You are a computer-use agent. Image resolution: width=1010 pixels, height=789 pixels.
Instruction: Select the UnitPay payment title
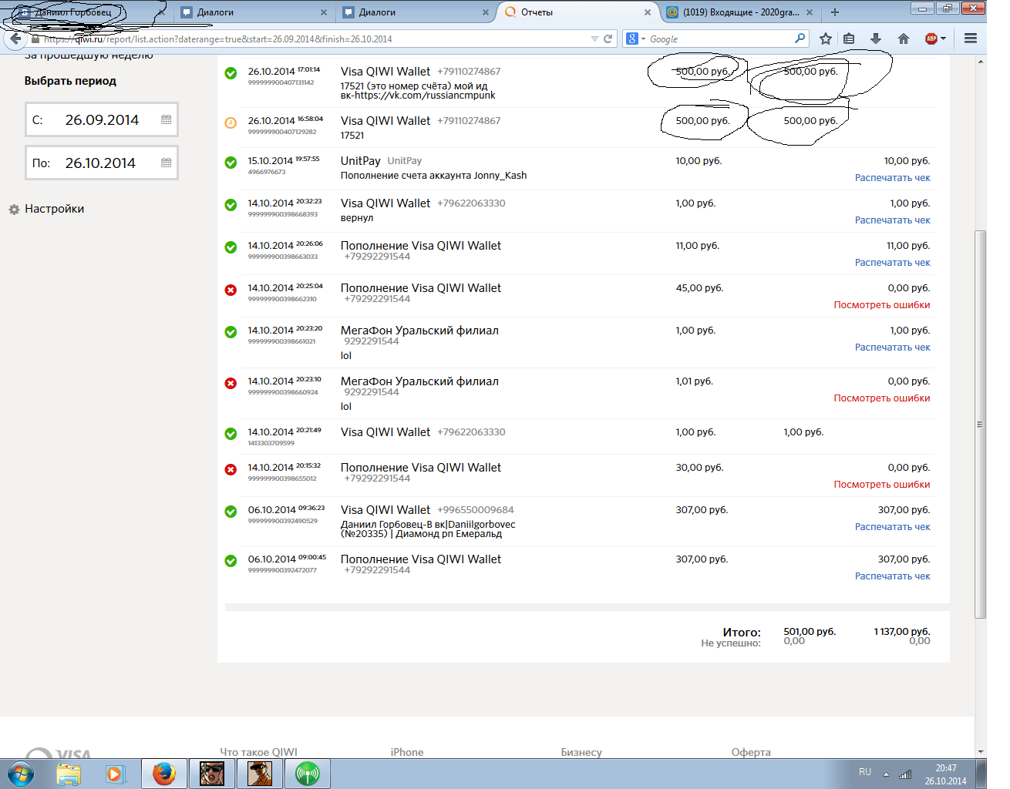click(360, 161)
